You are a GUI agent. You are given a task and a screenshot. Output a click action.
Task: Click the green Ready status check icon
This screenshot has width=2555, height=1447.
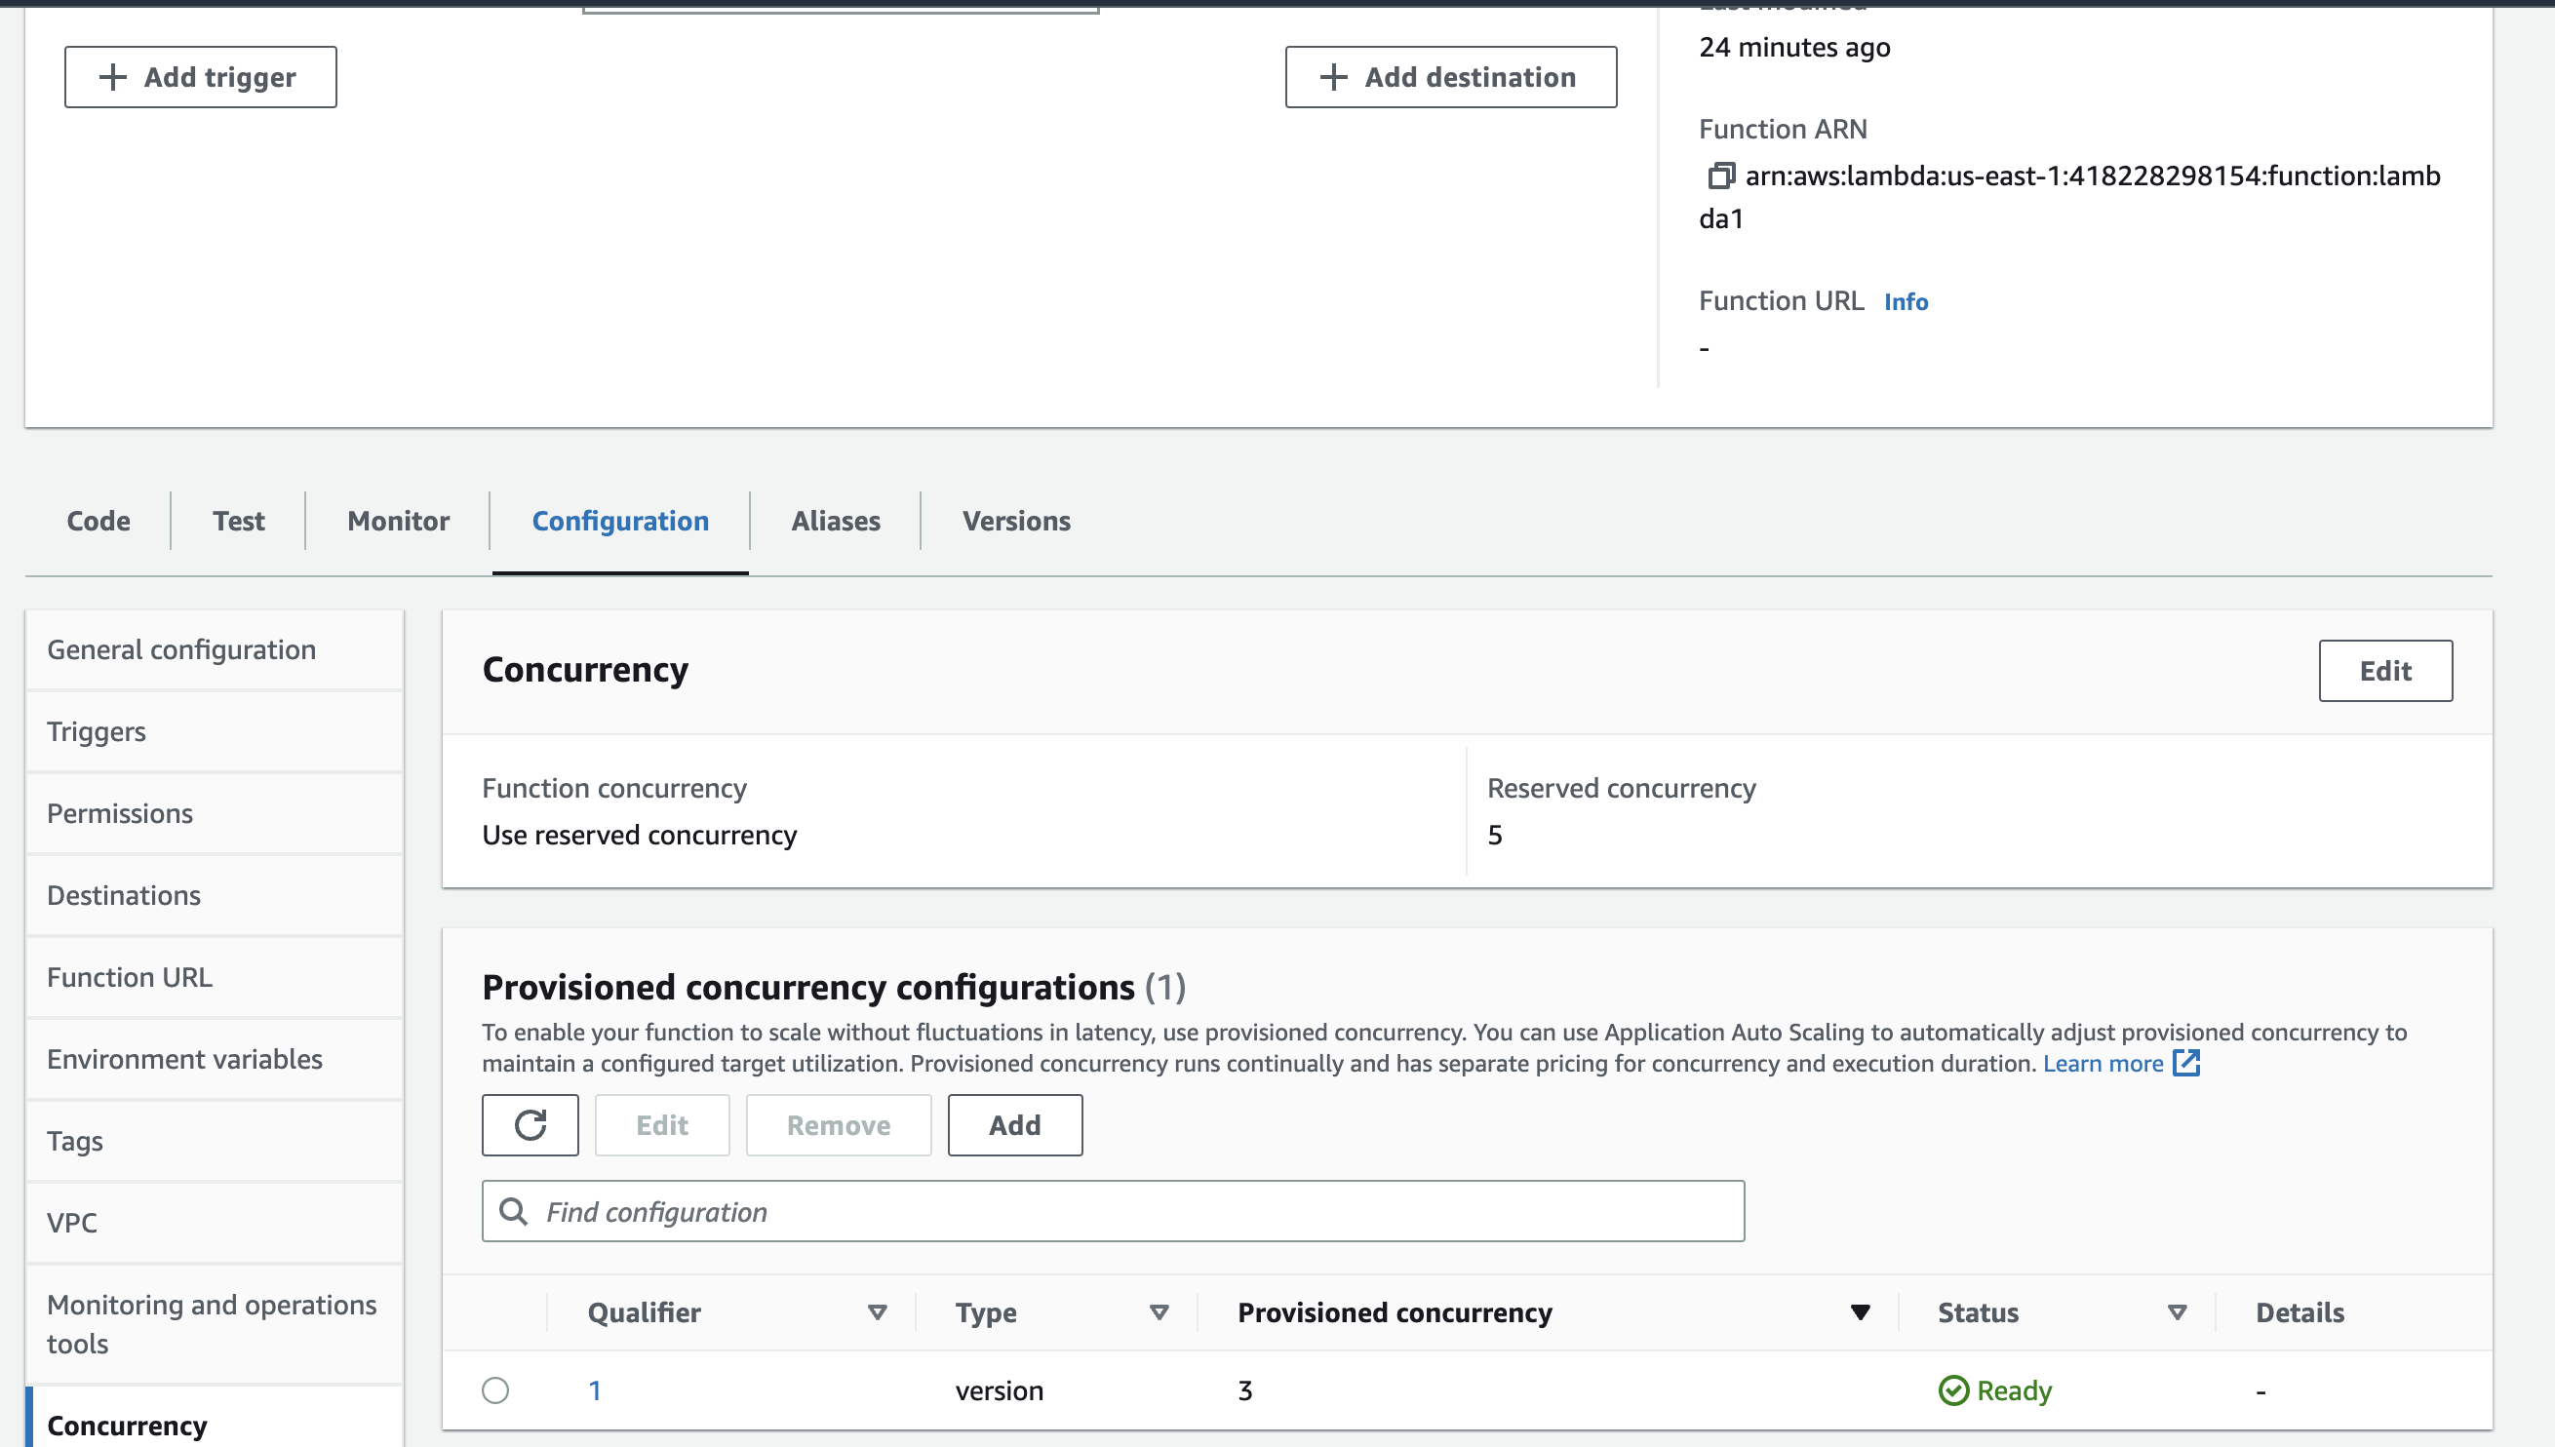click(x=1952, y=1389)
